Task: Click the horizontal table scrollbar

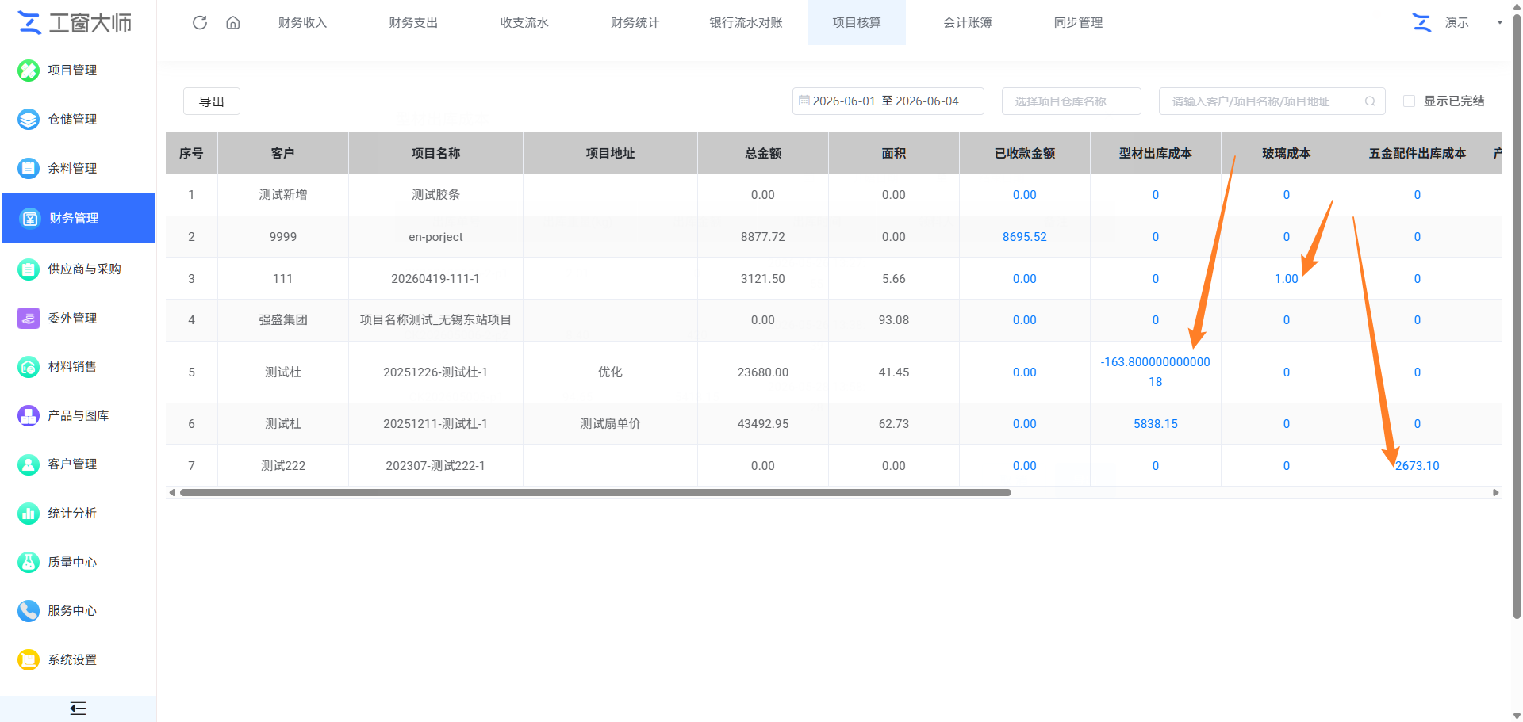Action: click(595, 492)
